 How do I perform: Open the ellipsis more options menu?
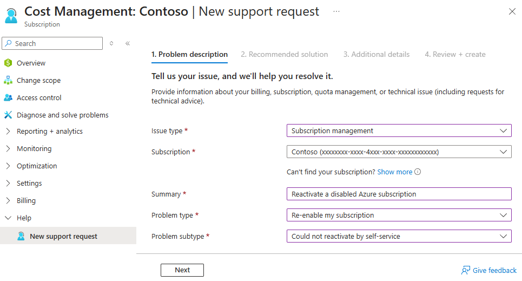click(x=336, y=12)
